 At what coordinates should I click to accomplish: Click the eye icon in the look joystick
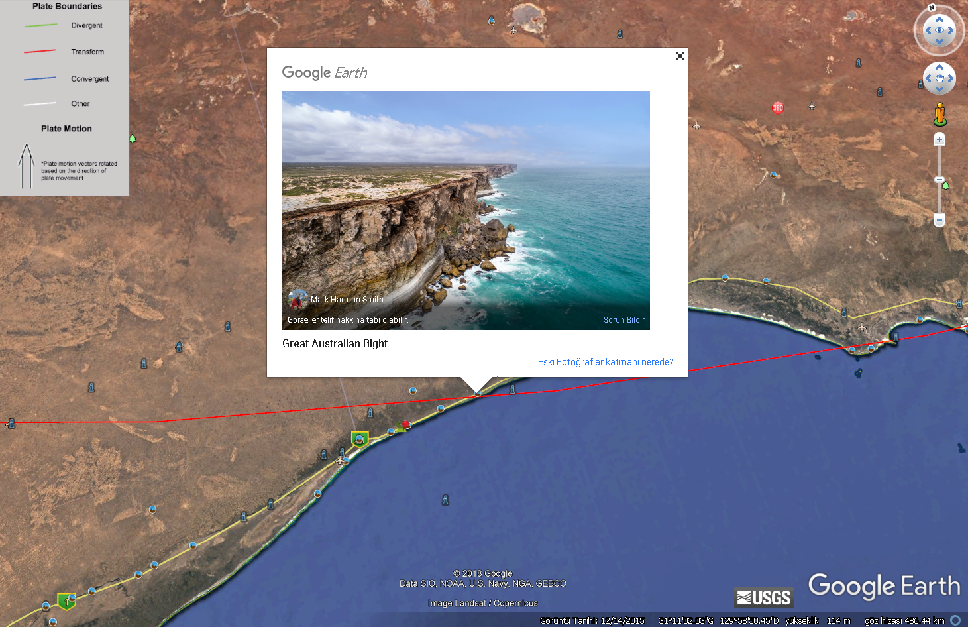(940, 30)
